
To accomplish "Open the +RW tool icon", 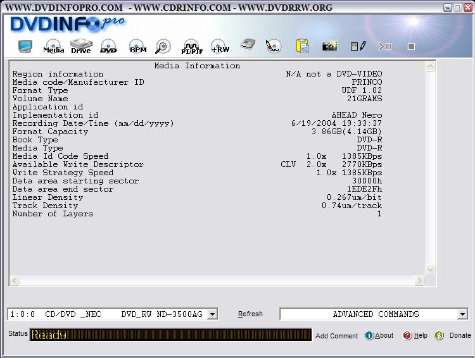I will [x=220, y=47].
